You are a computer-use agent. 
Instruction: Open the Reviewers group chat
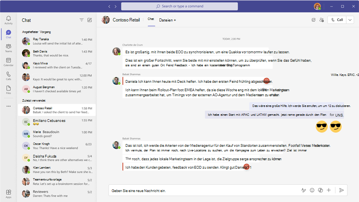pos(57,194)
